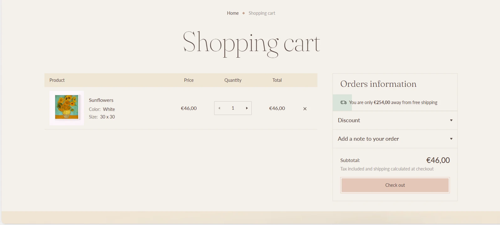This screenshot has height=225, width=500.
Task: Click the Subtotal amount €46,00
Action: click(438, 160)
